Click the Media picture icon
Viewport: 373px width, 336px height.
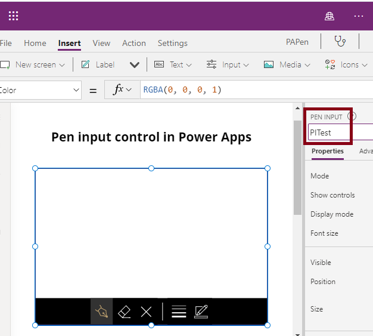pos(269,64)
